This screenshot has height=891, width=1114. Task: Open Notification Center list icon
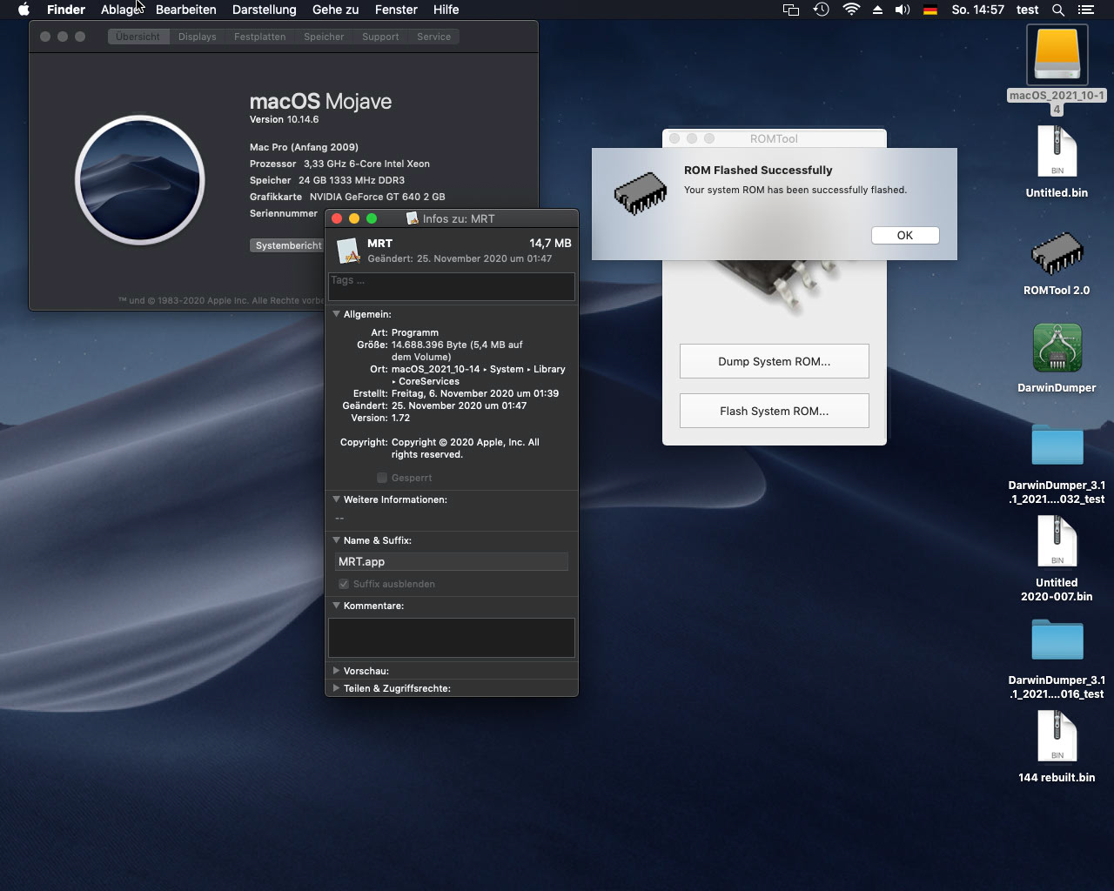tap(1085, 10)
